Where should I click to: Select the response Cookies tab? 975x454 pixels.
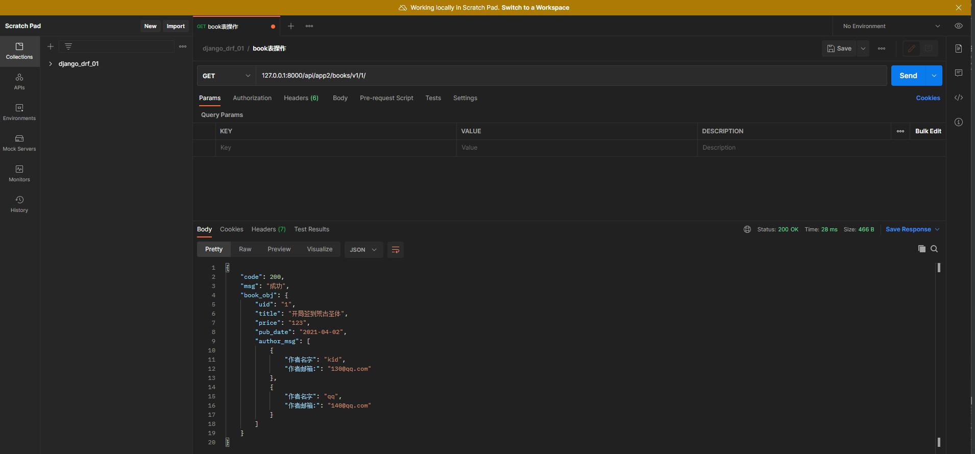[x=231, y=229]
